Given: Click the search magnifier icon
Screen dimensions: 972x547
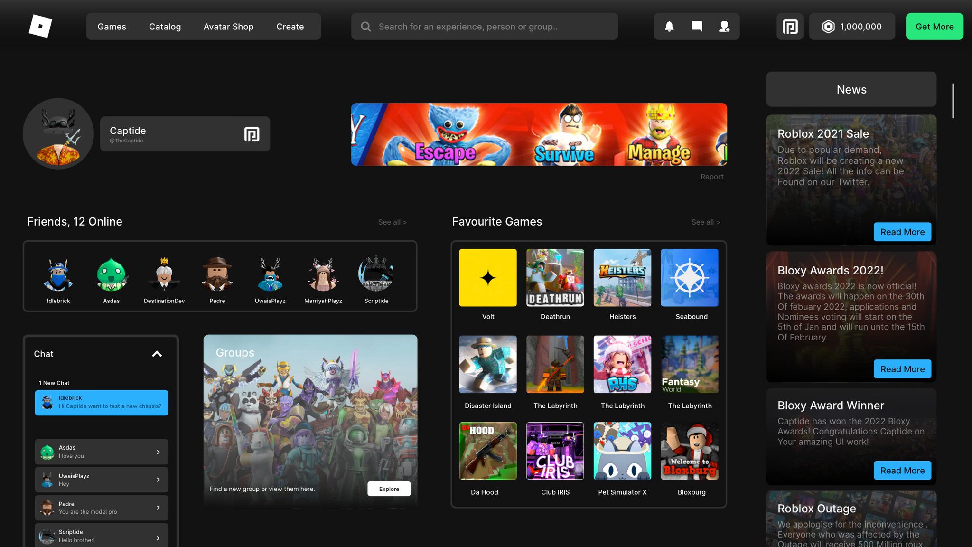Looking at the screenshot, I should point(366,27).
